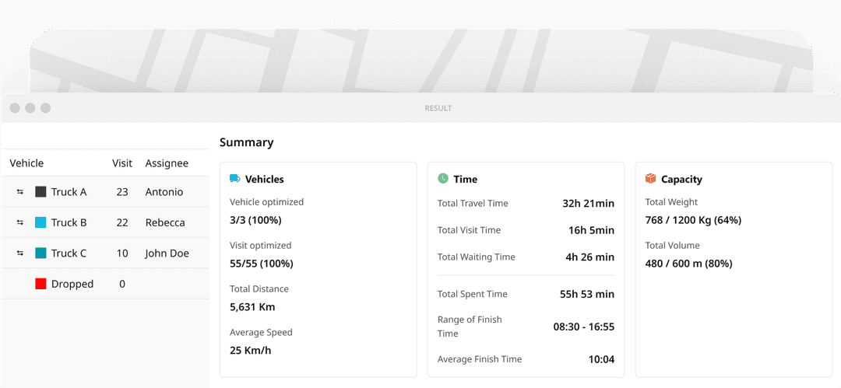Click the red Dropped color swatch
Screen dimensions: 841x388
[40, 284]
